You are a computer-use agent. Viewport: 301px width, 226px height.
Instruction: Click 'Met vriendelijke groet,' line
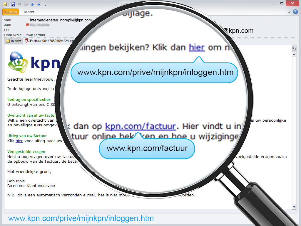click(29, 172)
